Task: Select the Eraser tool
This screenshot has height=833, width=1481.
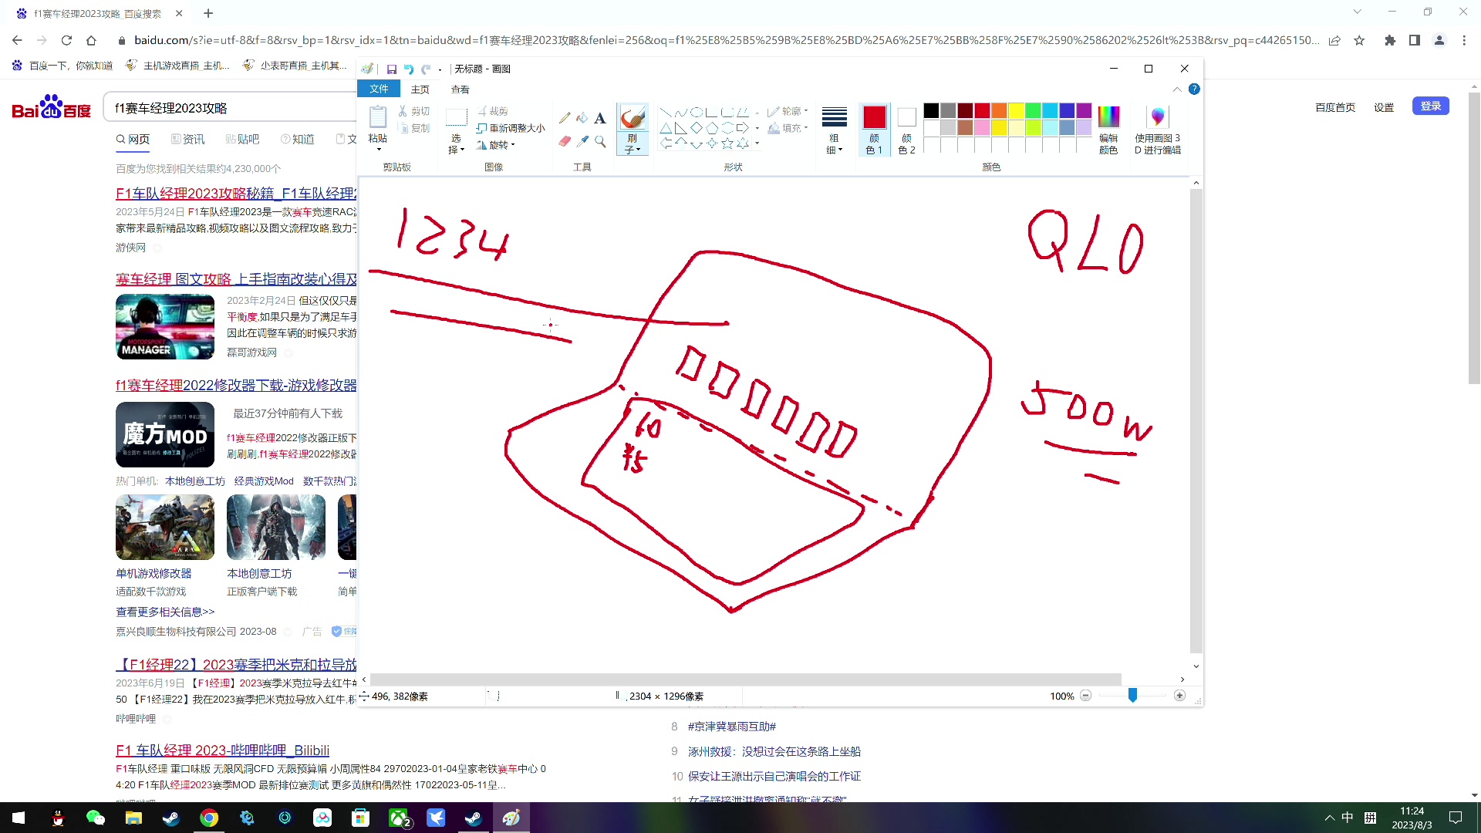Action: click(x=565, y=142)
